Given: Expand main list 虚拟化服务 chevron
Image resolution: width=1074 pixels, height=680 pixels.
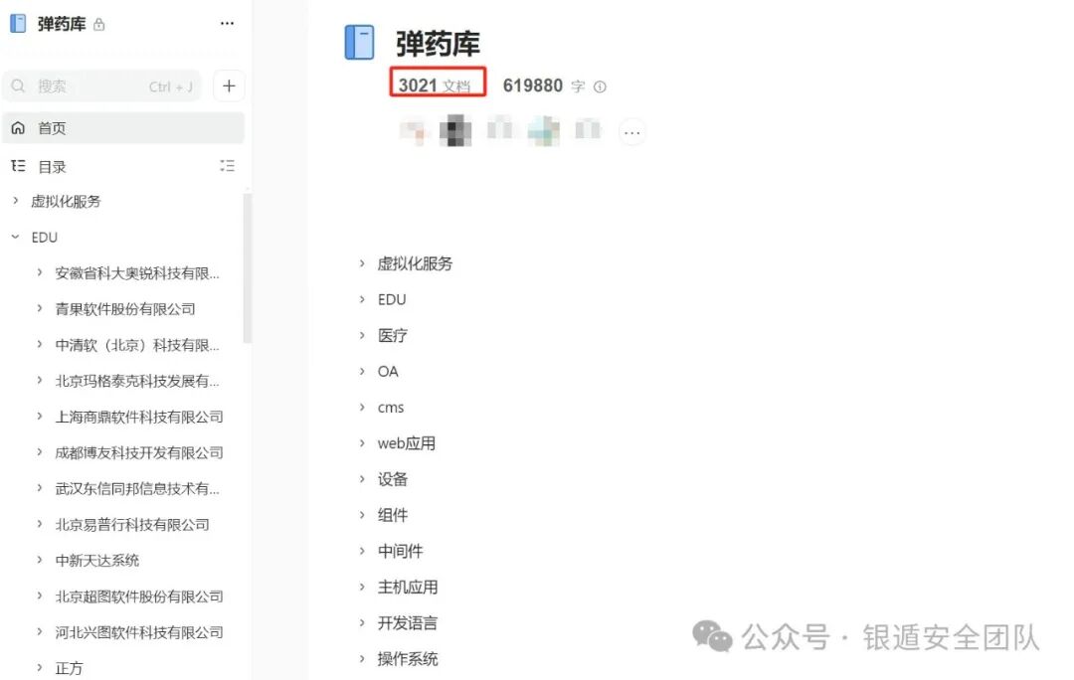Looking at the screenshot, I should point(362,263).
